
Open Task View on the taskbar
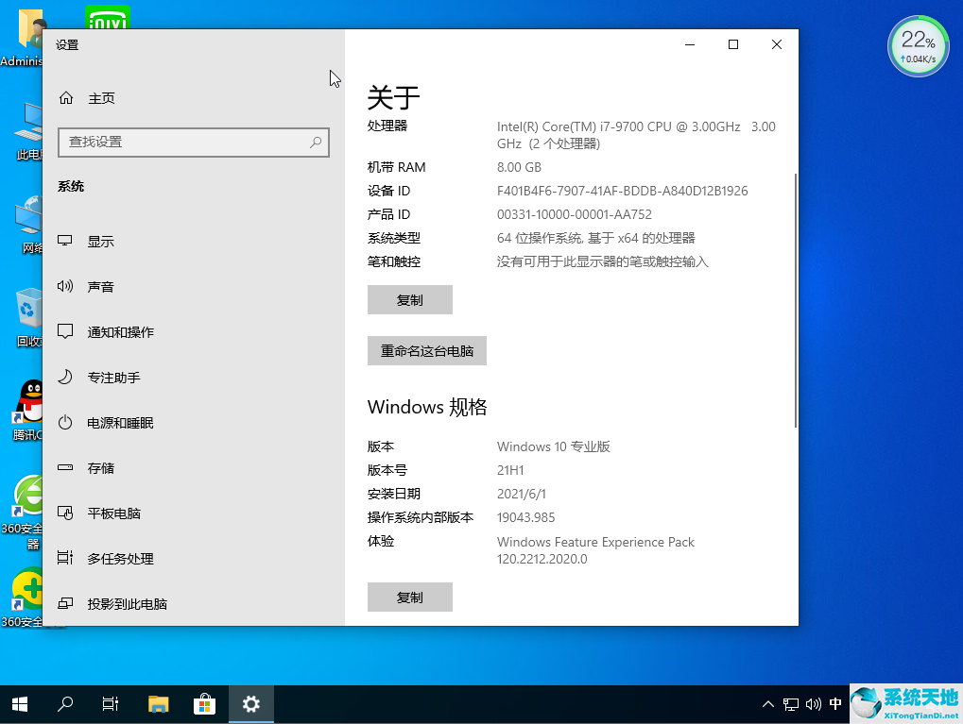click(111, 704)
